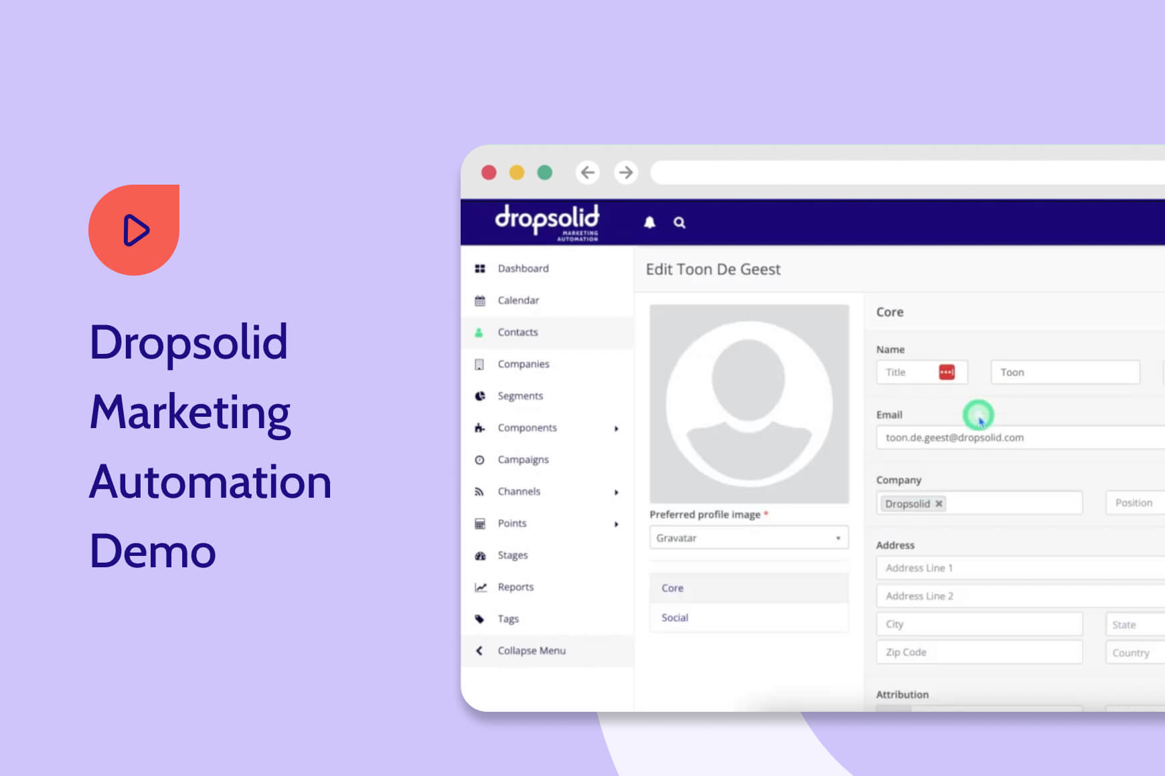Image resolution: width=1165 pixels, height=776 pixels.
Task: Click the Channels RSS icon
Action: coord(479,492)
